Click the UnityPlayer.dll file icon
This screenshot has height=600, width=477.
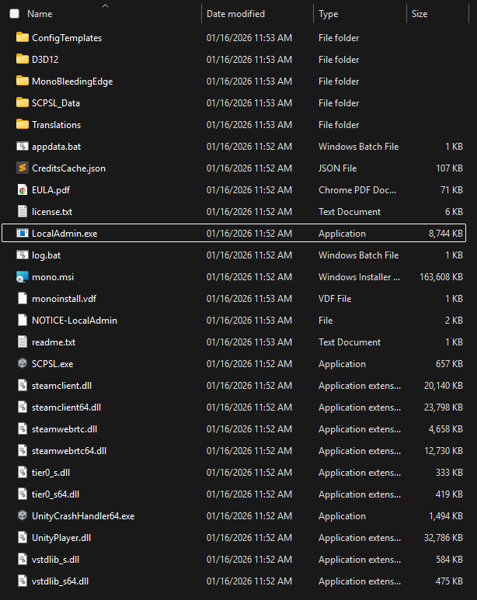click(x=23, y=538)
